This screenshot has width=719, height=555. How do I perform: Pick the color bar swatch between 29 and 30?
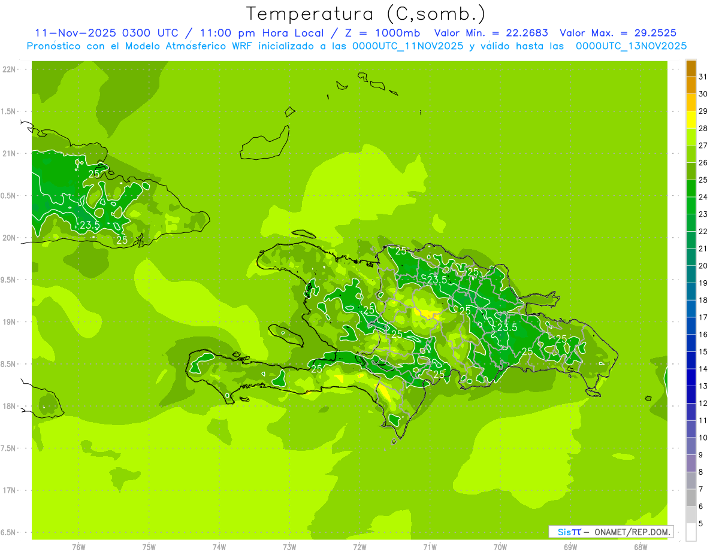(691, 102)
